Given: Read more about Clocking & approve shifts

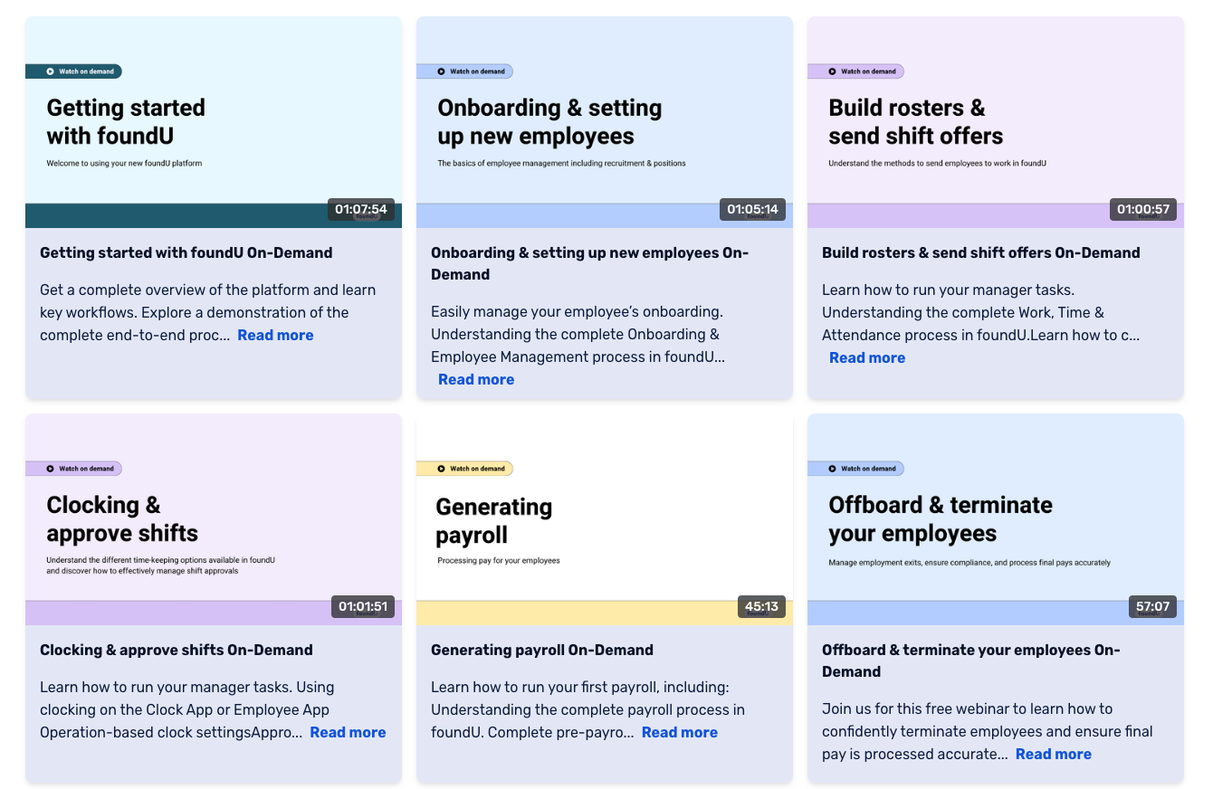Looking at the screenshot, I should (x=348, y=732).
